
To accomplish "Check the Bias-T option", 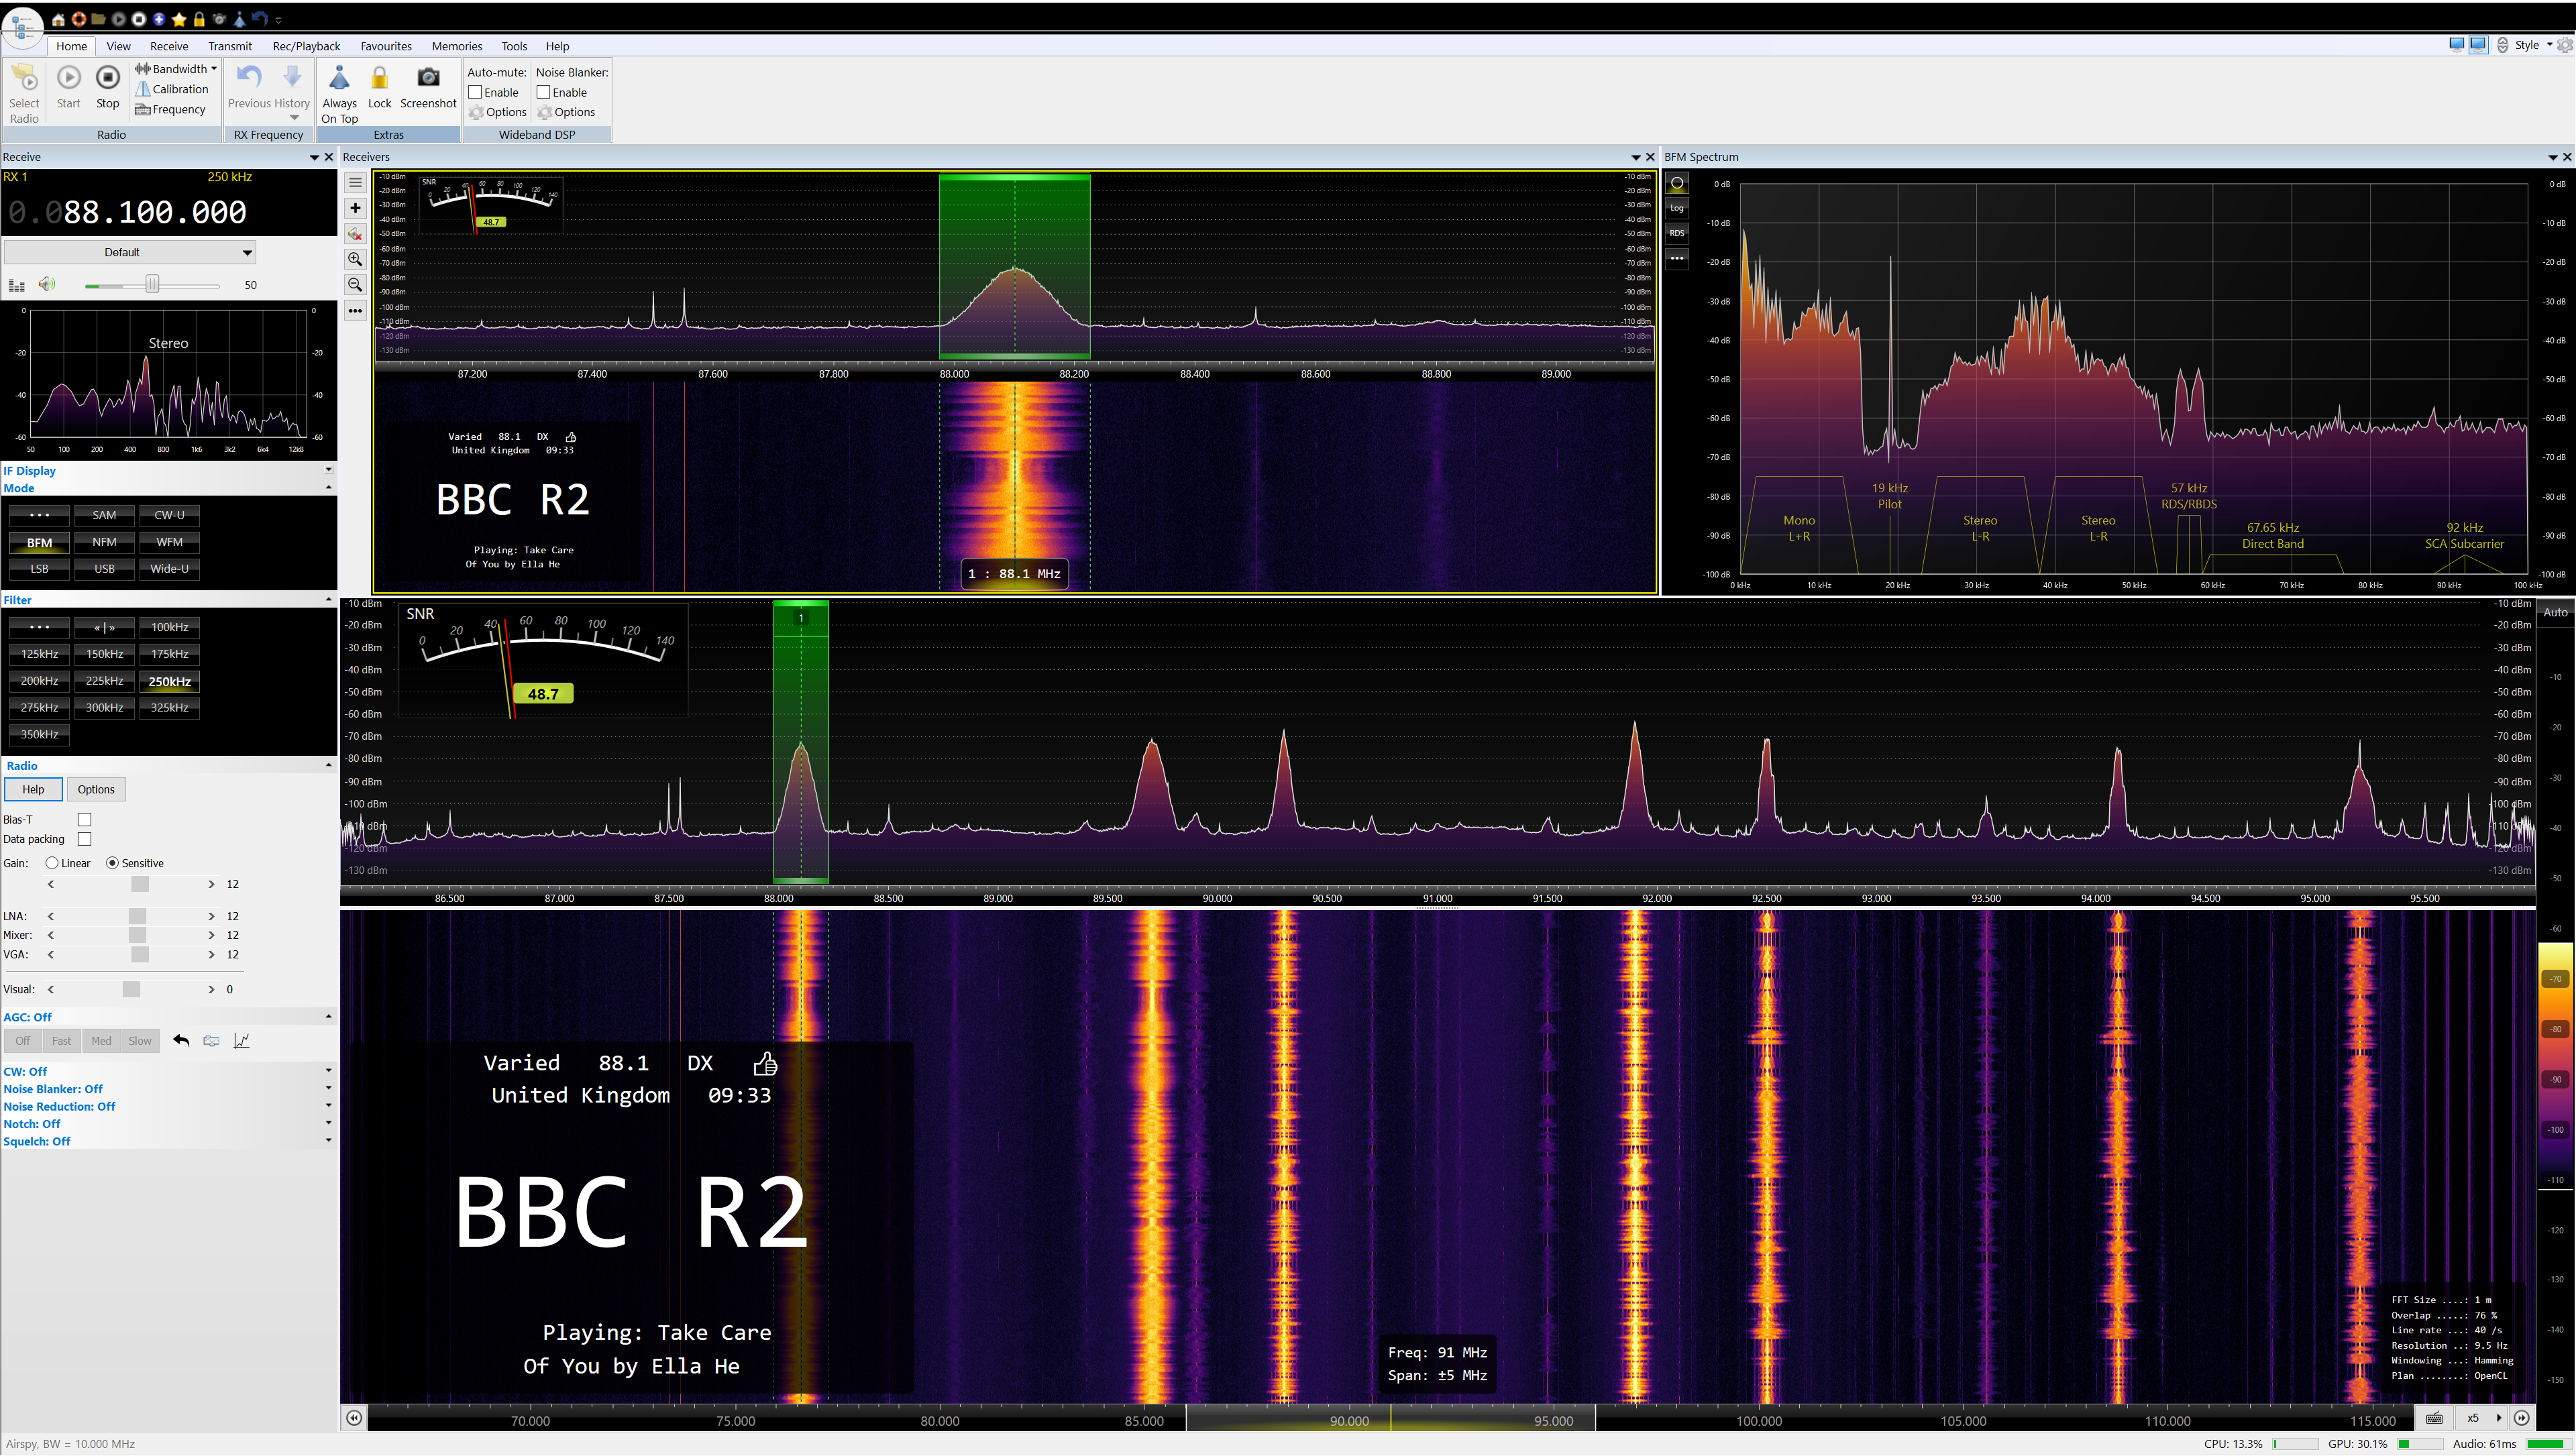I will click(84, 819).
